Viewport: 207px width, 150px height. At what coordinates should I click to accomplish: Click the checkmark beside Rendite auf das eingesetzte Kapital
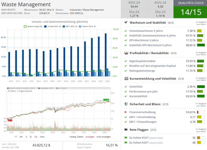click(126, 66)
